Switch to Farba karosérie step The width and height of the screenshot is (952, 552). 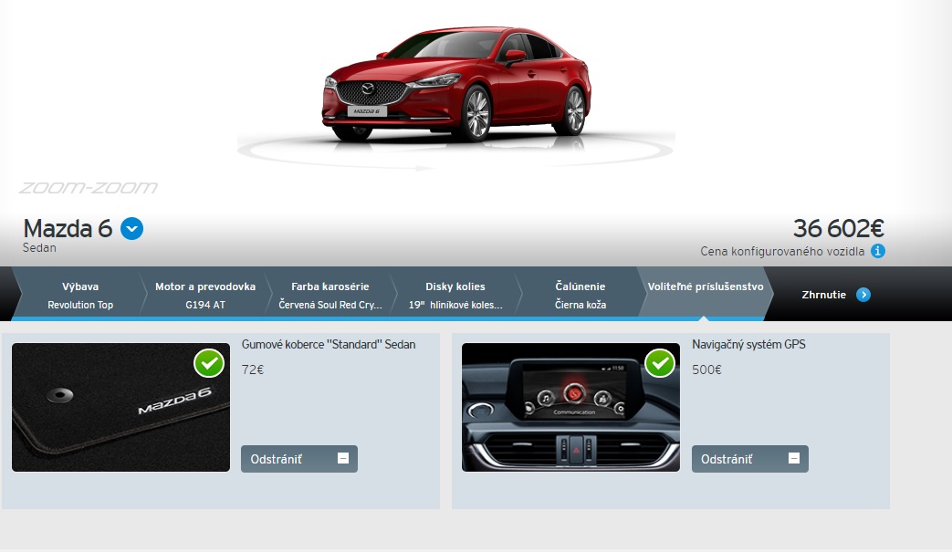[x=330, y=295]
